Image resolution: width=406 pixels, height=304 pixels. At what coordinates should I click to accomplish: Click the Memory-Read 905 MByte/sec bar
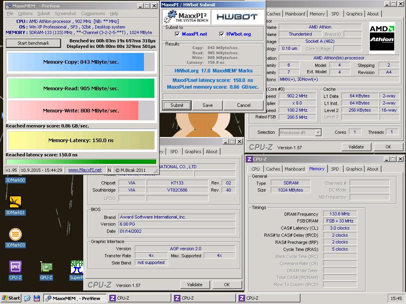81,88
